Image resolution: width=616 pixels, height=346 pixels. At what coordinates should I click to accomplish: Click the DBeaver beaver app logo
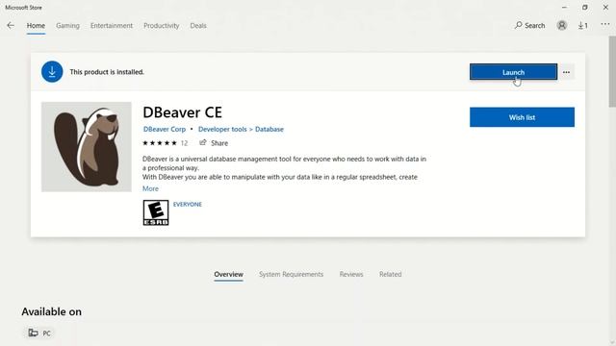click(x=87, y=147)
